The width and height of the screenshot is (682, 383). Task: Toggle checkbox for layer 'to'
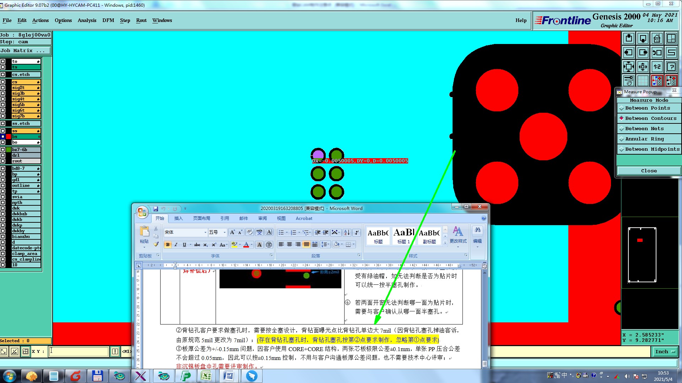coord(3,61)
